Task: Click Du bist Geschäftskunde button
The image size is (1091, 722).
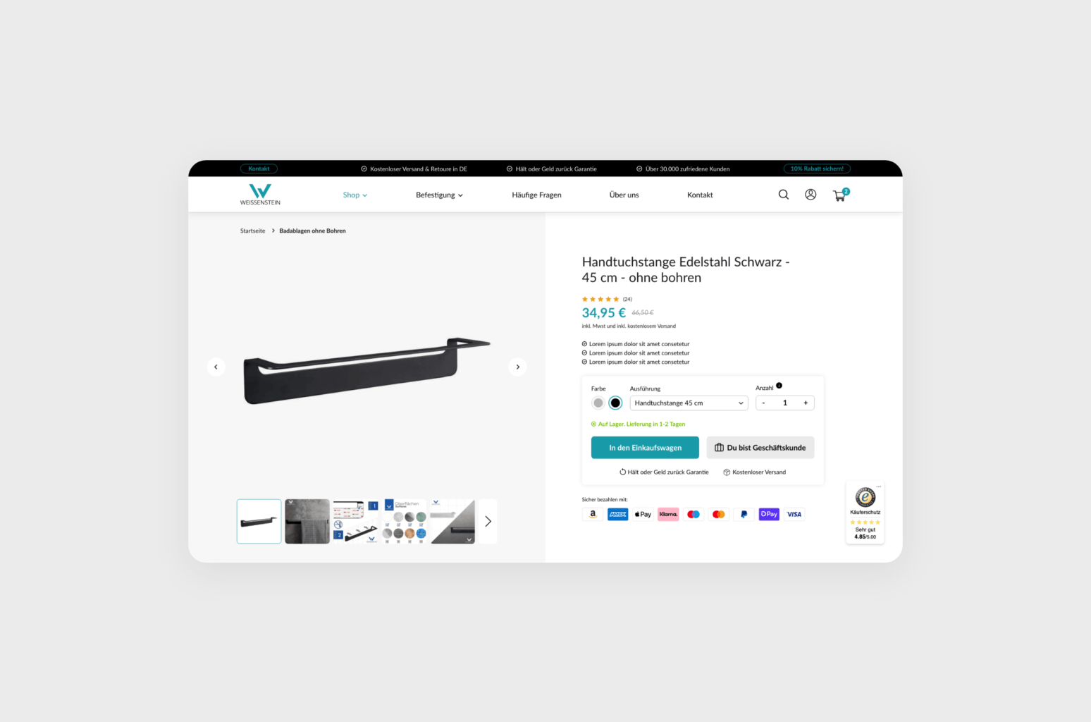Action: coord(760,448)
